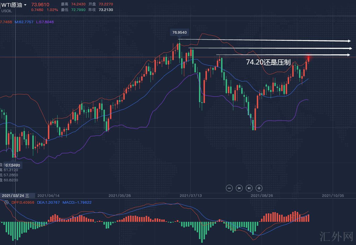Click the 57.2490 low price label
The image size is (356, 245).
coord(13,165)
